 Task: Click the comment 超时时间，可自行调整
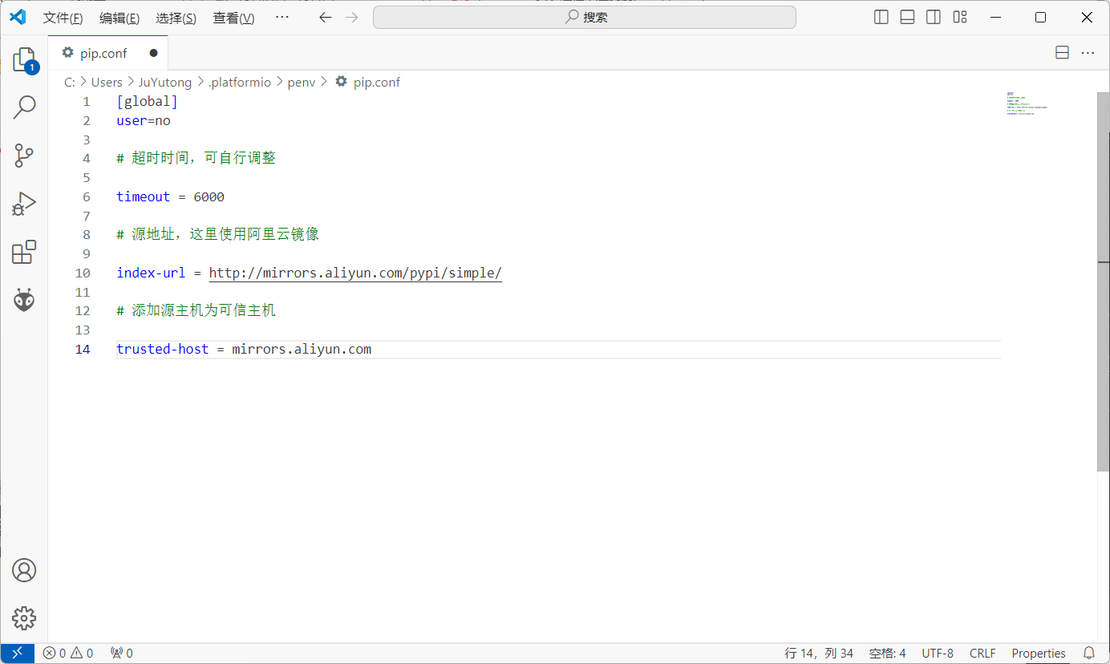[196, 158]
